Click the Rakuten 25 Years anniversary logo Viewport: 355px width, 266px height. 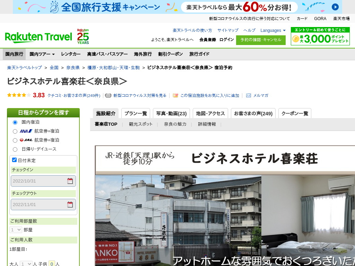pyautogui.click(x=83, y=36)
